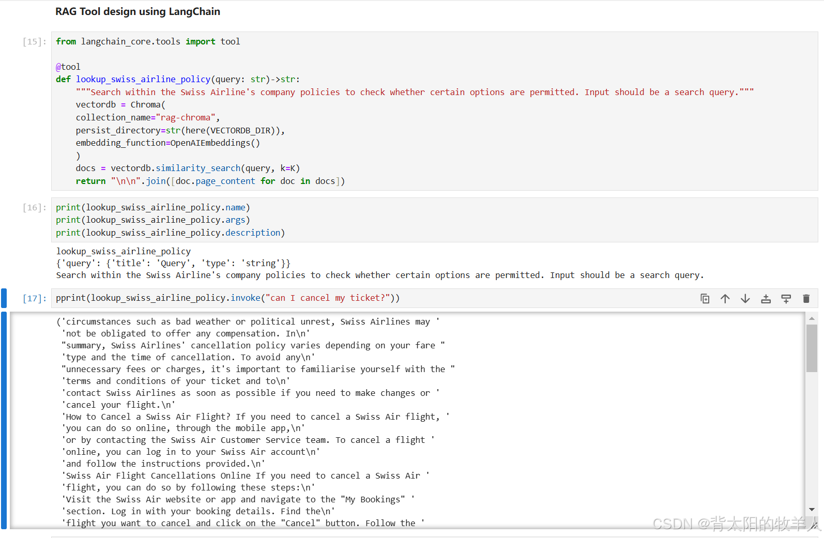Click the [15]: cell prompt
The height and width of the screenshot is (538, 824).
pyautogui.click(x=34, y=42)
